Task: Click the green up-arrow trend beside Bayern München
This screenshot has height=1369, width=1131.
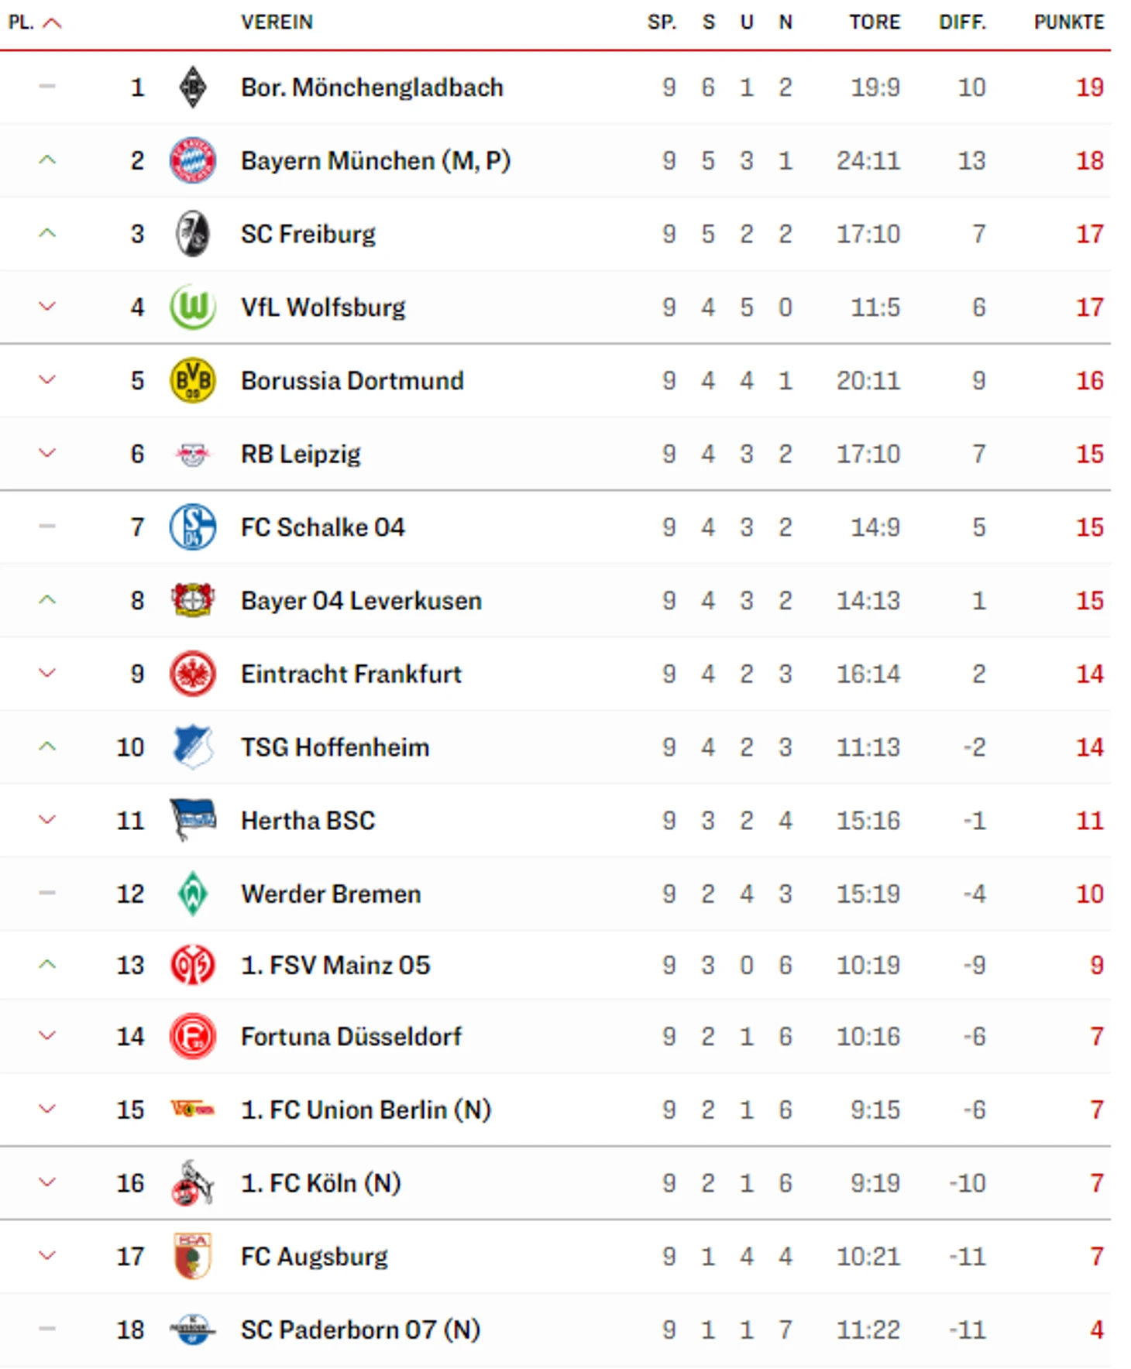Action: tap(47, 160)
